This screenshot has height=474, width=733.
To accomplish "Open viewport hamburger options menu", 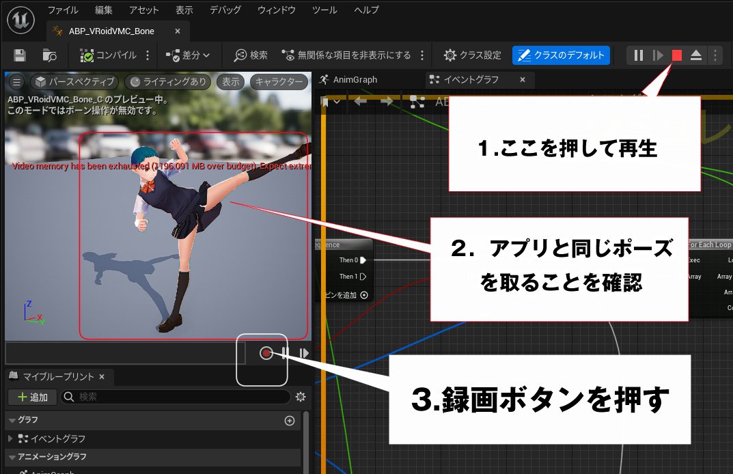I will pyautogui.click(x=17, y=82).
